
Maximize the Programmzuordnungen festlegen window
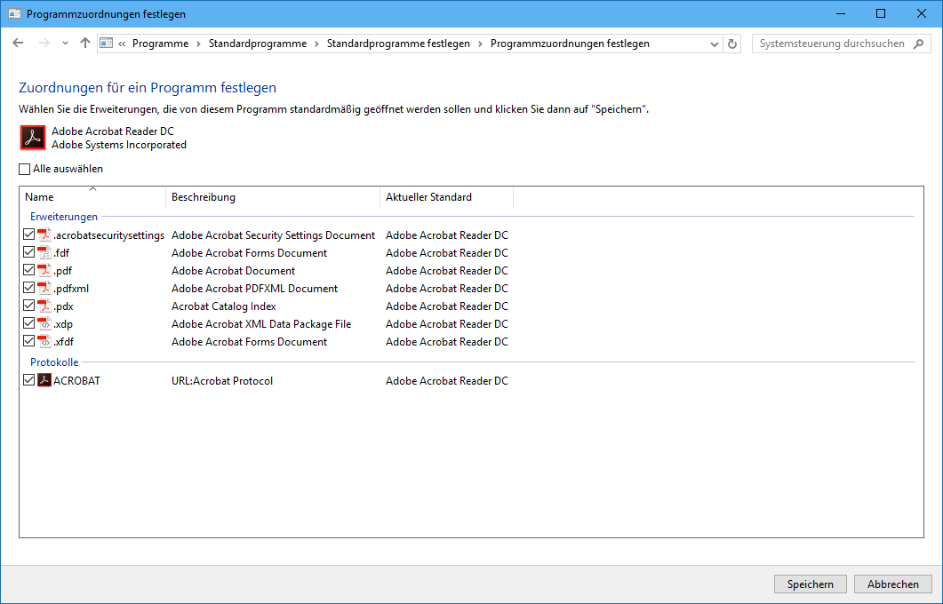[x=881, y=13]
